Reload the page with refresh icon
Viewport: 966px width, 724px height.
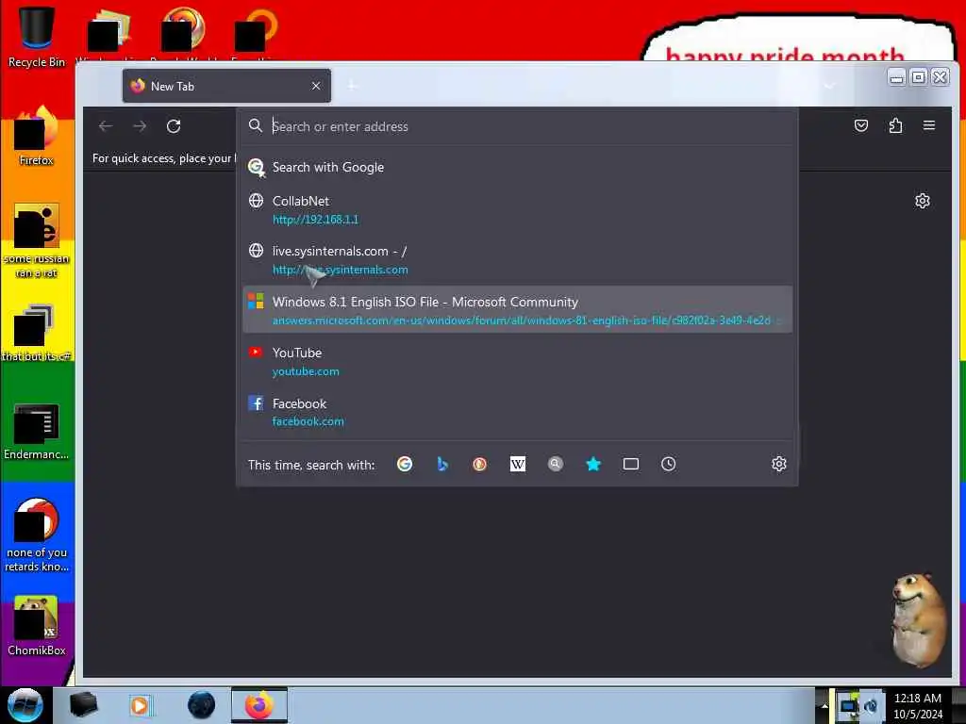coord(174,126)
